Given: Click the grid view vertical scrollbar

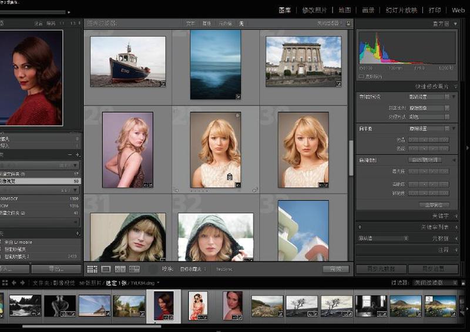Looking at the screenshot, I should [x=352, y=157].
